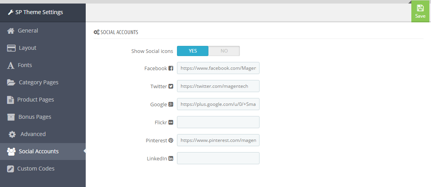Click the Show Social icons label
Viewport: 431px width, 187px height.
pyautogui.click(x=152, y=51)
